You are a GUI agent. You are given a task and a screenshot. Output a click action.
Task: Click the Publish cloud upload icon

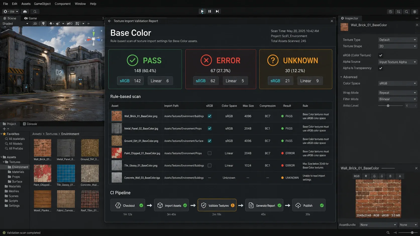298,205
